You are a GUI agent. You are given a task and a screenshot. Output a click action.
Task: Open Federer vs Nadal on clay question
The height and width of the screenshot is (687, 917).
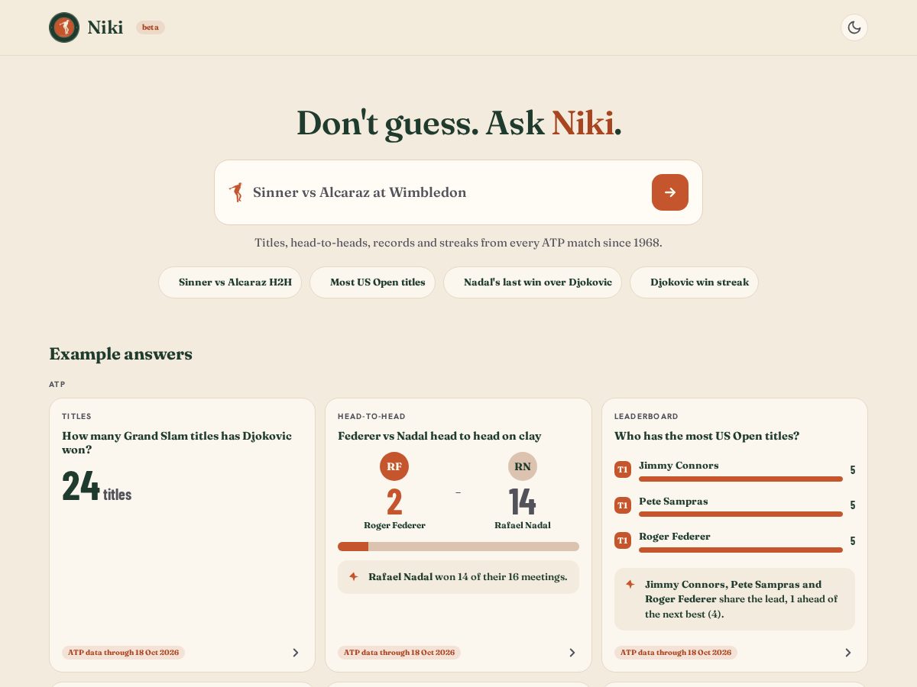coord(439,437)
